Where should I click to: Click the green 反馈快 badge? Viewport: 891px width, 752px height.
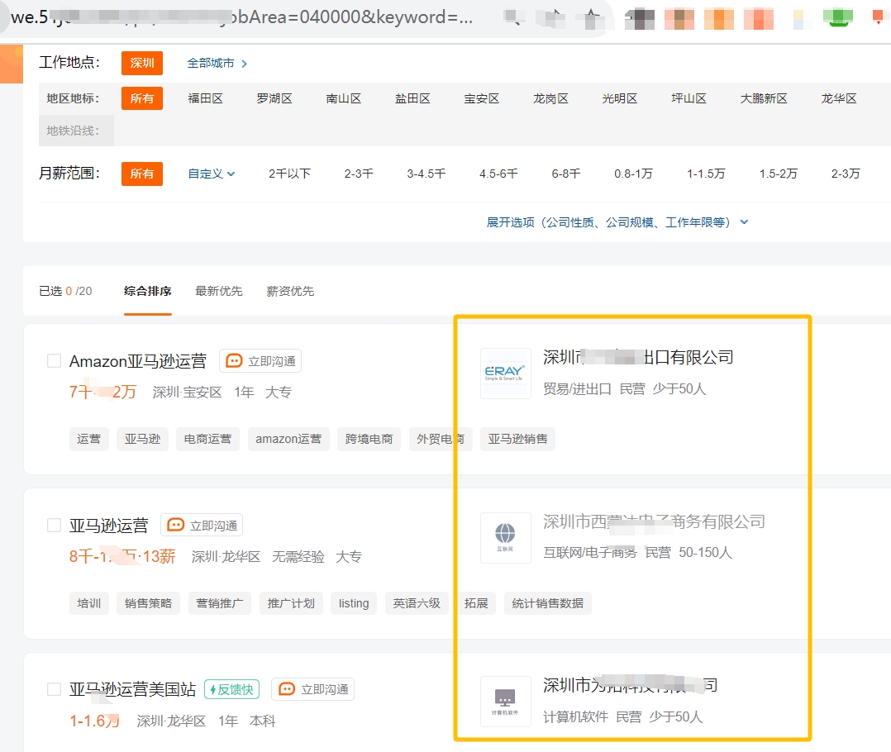[x=231, y=689]
